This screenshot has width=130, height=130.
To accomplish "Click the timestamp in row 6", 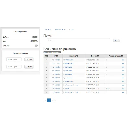I will click(x=92, y=78).
